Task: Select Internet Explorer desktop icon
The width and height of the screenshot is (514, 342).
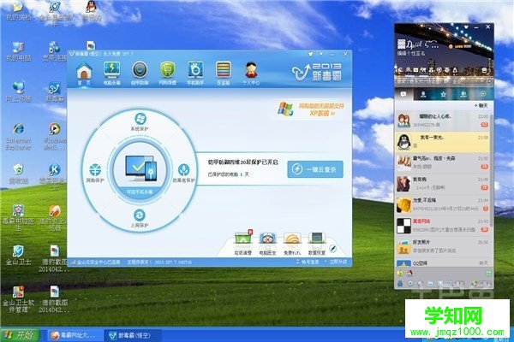Action: [x=18, y=137]
